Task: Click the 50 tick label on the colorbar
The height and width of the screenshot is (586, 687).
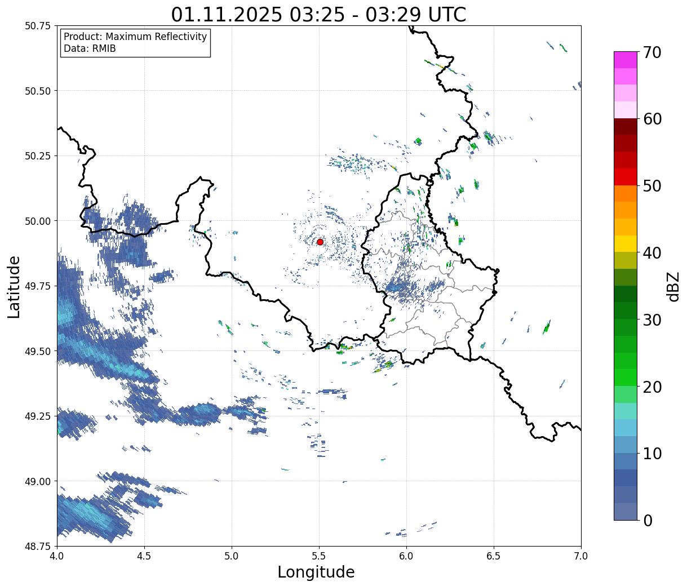Action: click(652, 186)
